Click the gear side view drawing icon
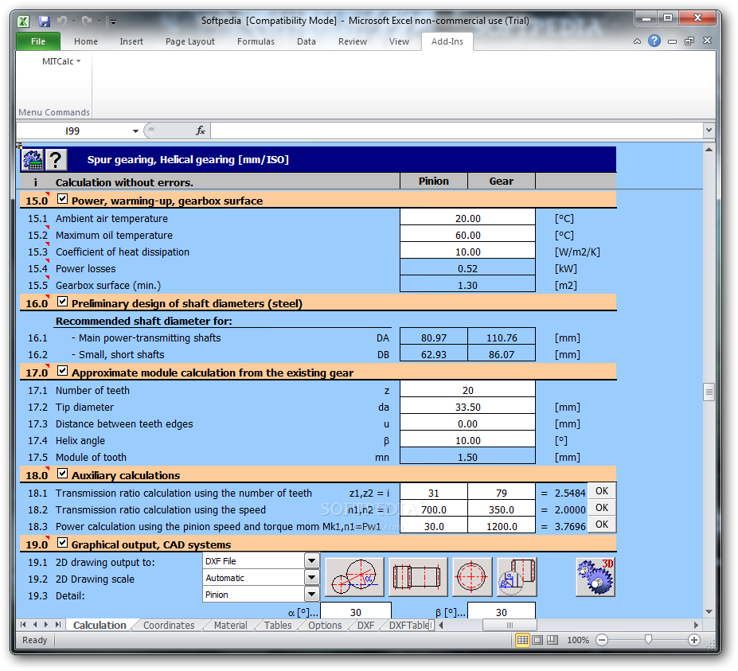Screen dimensions: 738x671 tap(418, 577)
